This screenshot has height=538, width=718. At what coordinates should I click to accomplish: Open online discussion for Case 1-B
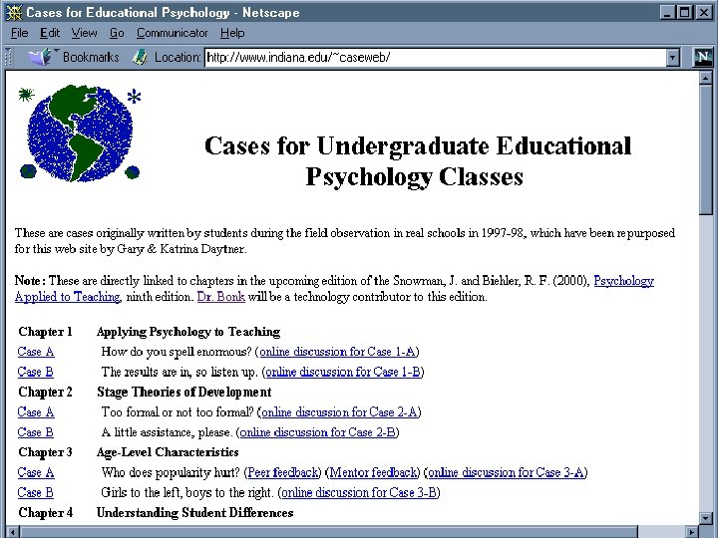343,372
